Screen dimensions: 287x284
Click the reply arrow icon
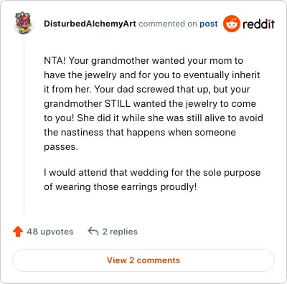point(93,231)
